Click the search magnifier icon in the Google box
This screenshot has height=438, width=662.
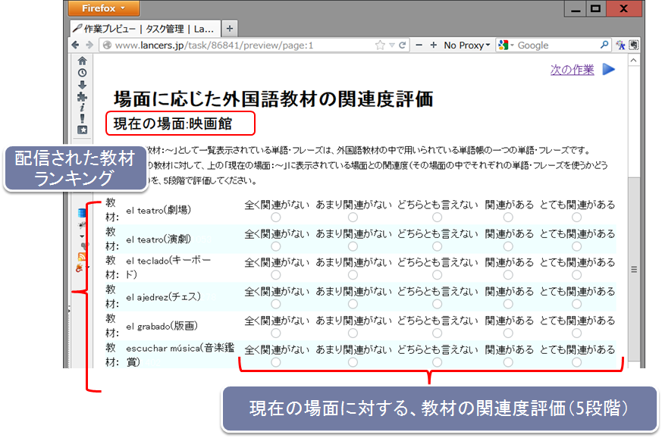tap(604, 45)
